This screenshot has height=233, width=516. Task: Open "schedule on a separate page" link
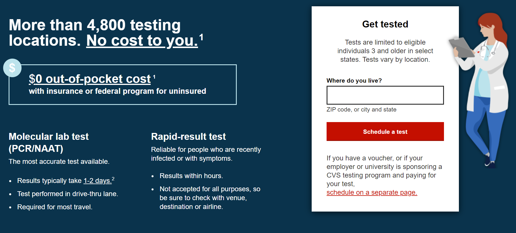point(372,192)
